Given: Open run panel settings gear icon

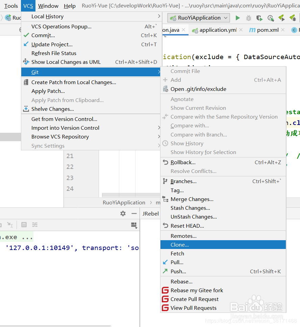Looking at the screenshot, I should [123, 213].
